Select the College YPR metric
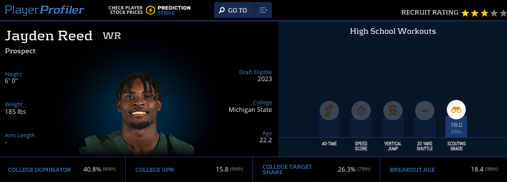Image resolution: width=507 pixels, height=182 pixels. (189, 170)
